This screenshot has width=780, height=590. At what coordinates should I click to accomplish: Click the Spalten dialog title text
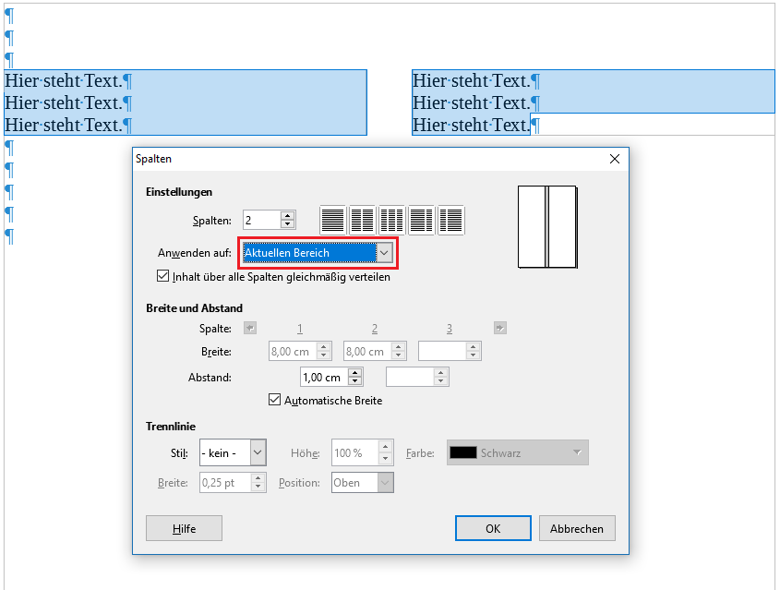coord(154,159)
